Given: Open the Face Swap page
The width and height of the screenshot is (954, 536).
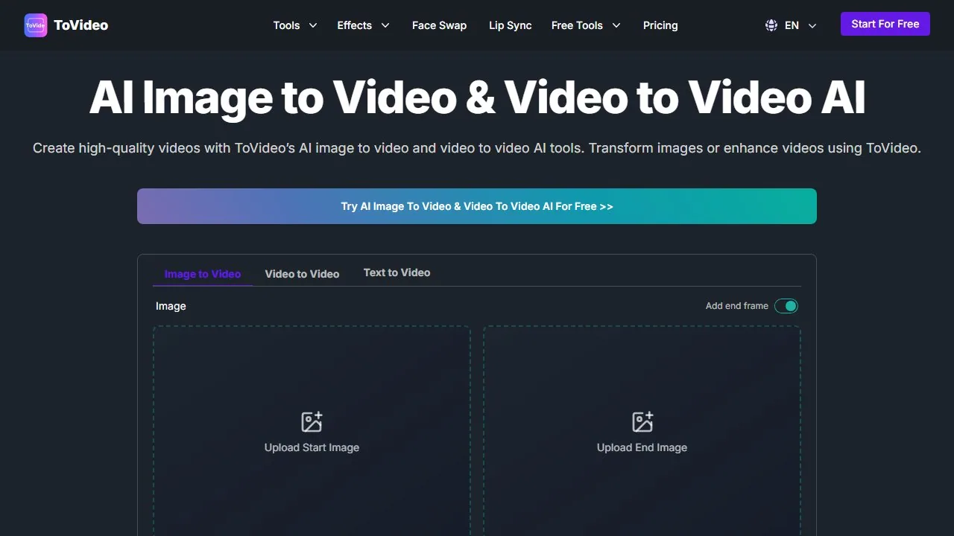Looking at the screenshot, I should pos(439,25).
